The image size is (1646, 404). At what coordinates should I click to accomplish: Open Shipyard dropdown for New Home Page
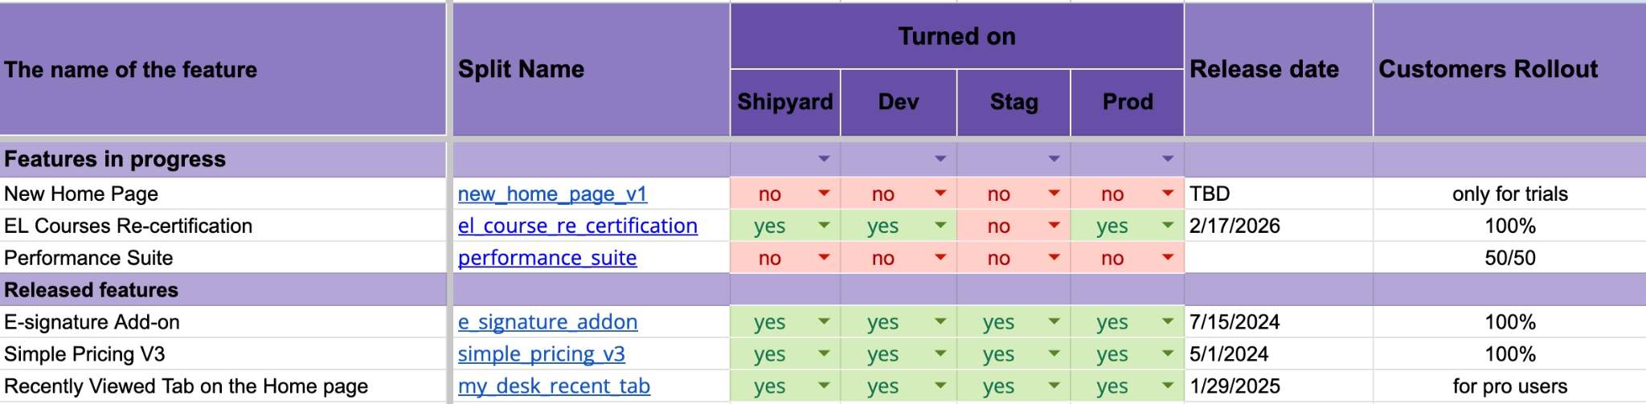coord(824,194)
